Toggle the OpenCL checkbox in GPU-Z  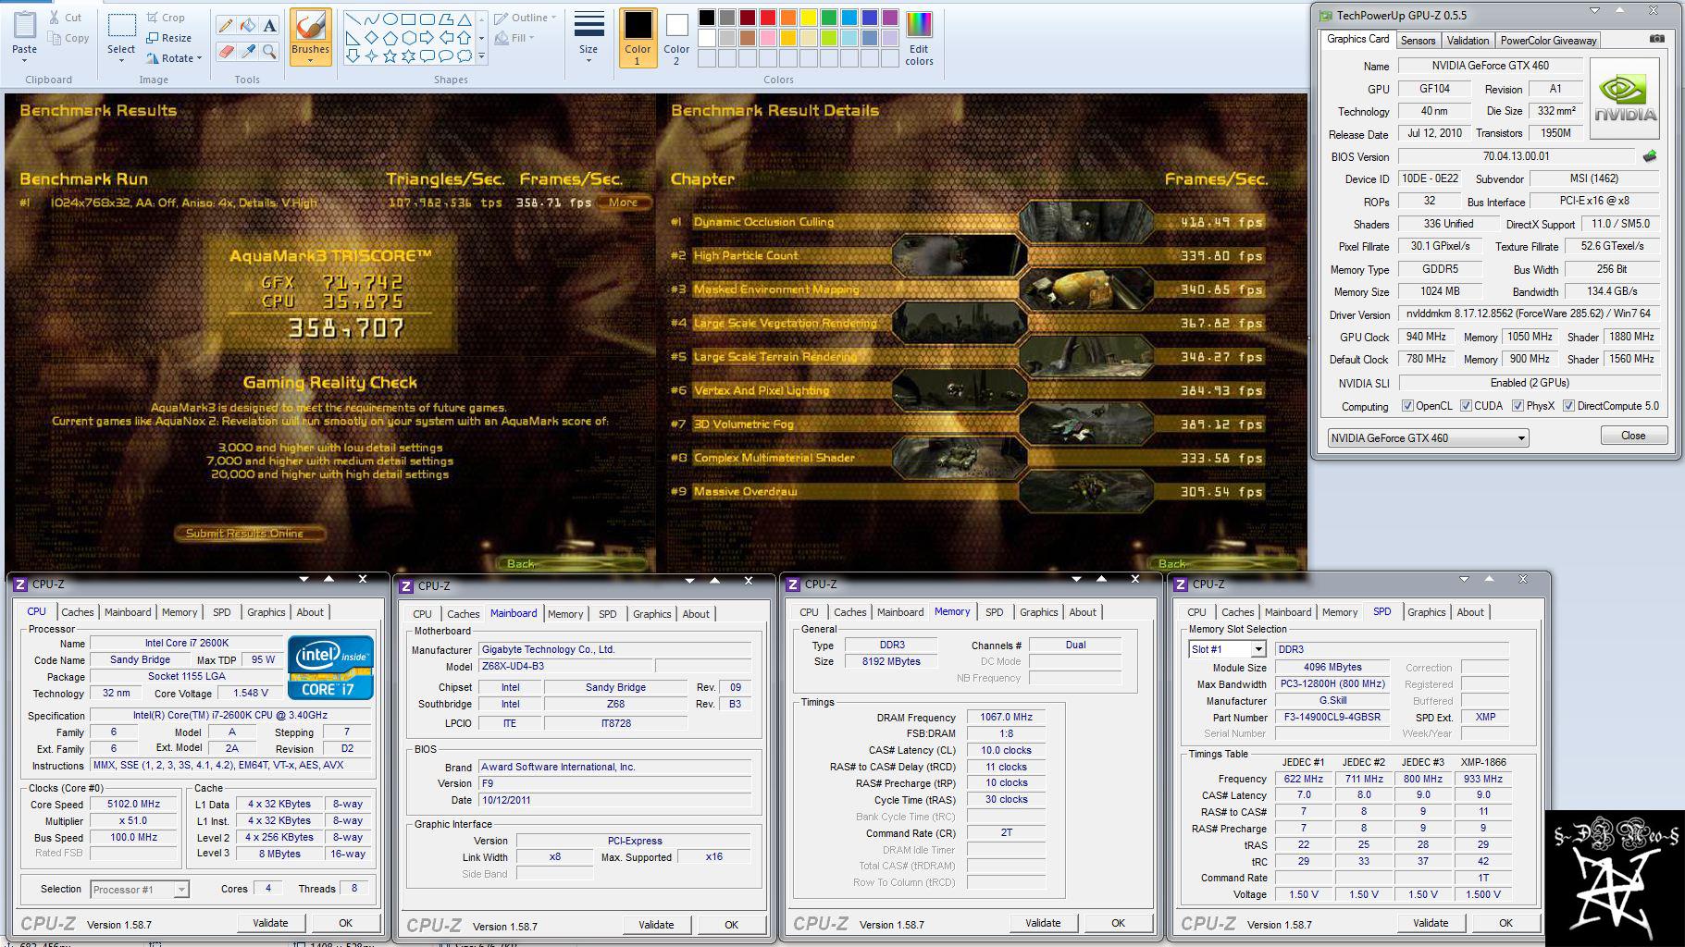[x=1407, y=405]
